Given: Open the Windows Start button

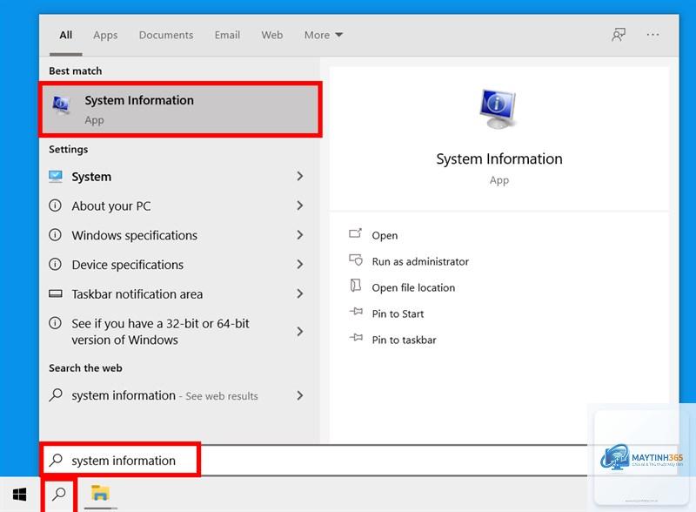Looking at the screenshot, I should coord(19,495).
